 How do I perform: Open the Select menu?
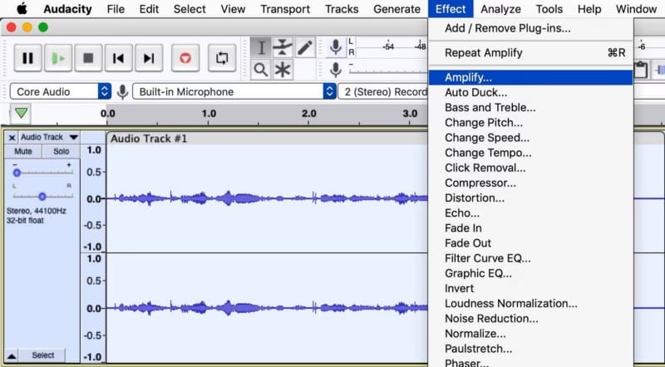pos(190,9)
